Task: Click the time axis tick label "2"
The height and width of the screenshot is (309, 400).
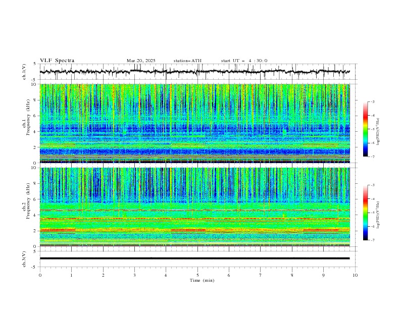Action: [x=103, y=275]
